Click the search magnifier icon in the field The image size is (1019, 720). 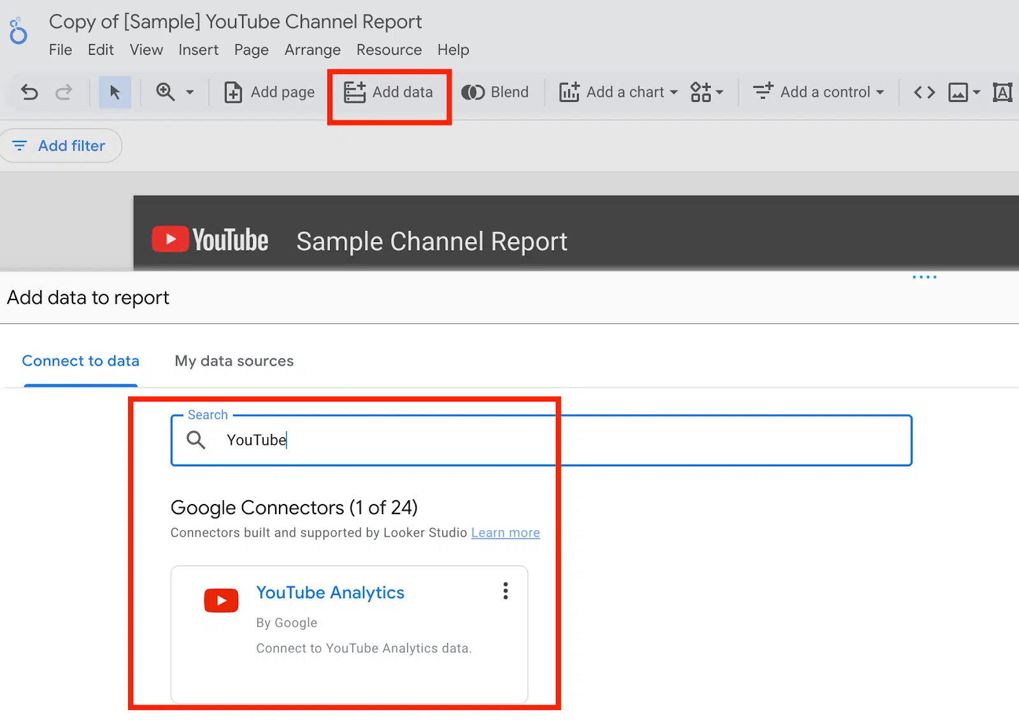(x=196, y=440)
